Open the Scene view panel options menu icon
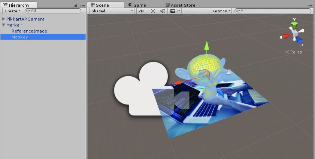Image resolution: width=315 pixels, height=159 pixels. 310,6
